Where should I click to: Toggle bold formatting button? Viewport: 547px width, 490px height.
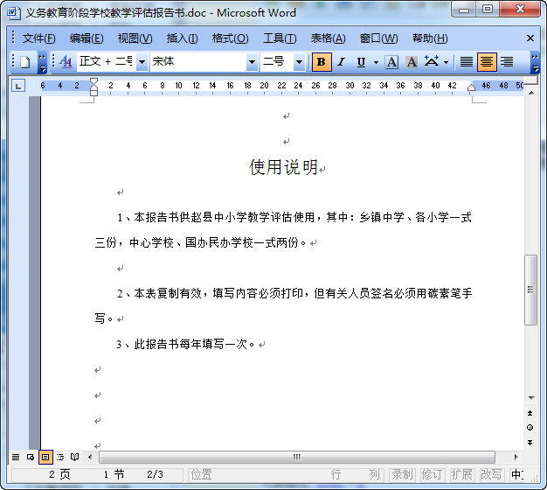[x=322, y=62]
